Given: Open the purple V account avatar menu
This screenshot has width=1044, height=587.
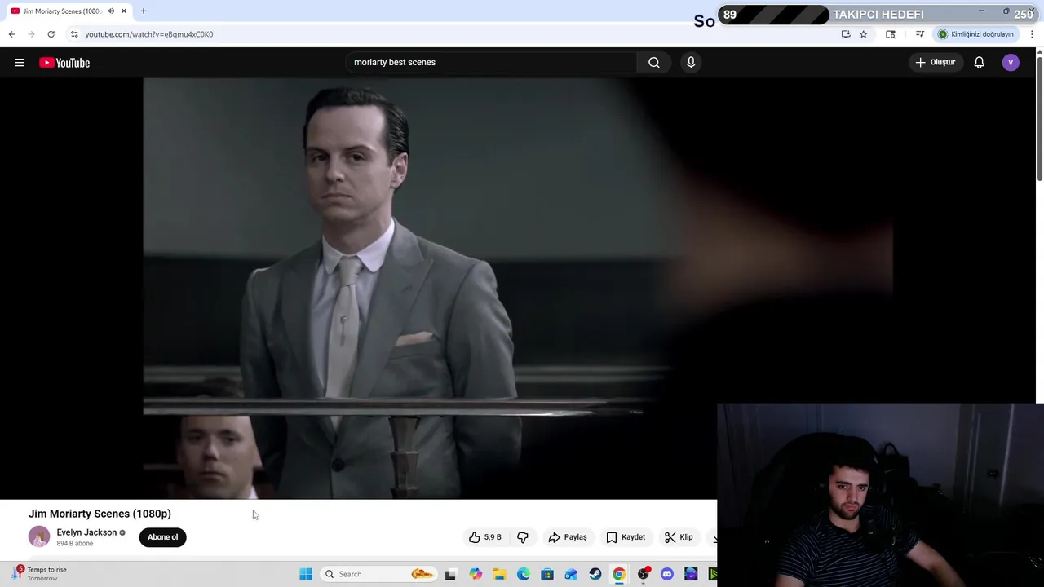Looking at the screenshot, I should [x=1011, y=62].
